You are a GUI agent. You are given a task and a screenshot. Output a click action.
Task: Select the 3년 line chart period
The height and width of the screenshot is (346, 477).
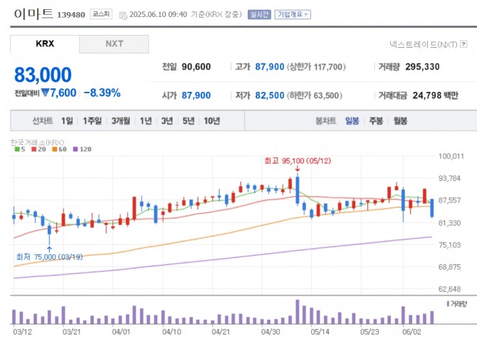[x=167, y=121]
